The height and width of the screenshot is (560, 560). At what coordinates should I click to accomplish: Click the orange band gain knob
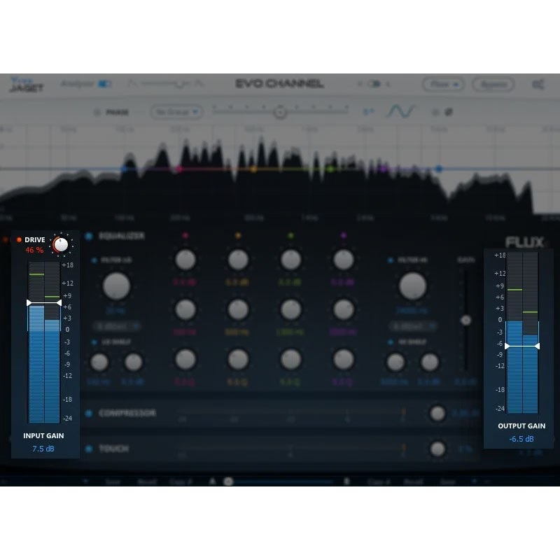coord(238,260)
